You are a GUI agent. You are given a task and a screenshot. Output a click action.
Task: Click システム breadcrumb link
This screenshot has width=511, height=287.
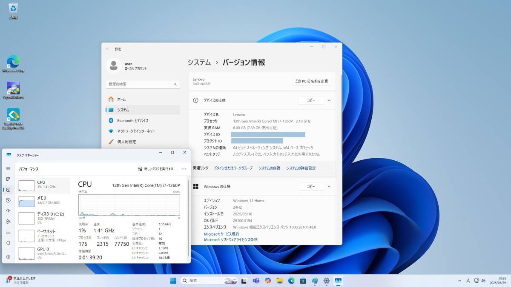click(x=199, y=62)
